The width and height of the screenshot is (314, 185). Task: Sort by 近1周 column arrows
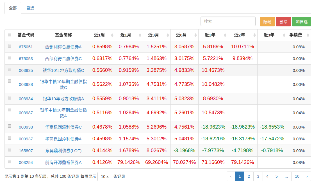tap(112, 35)
